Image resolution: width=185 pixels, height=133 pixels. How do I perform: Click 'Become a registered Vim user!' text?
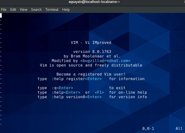(x=91, y=74)
